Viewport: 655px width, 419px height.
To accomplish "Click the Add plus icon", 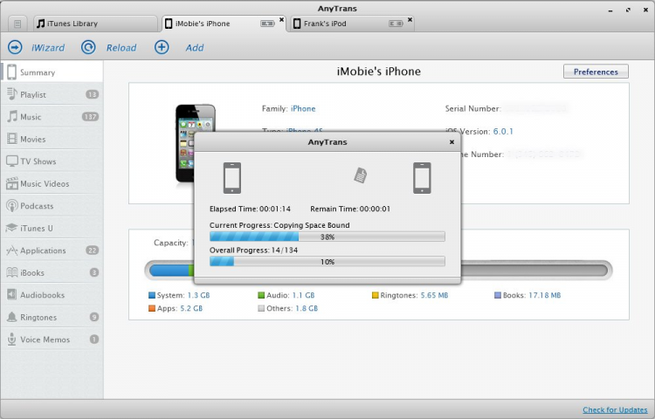I will (162, 47).
